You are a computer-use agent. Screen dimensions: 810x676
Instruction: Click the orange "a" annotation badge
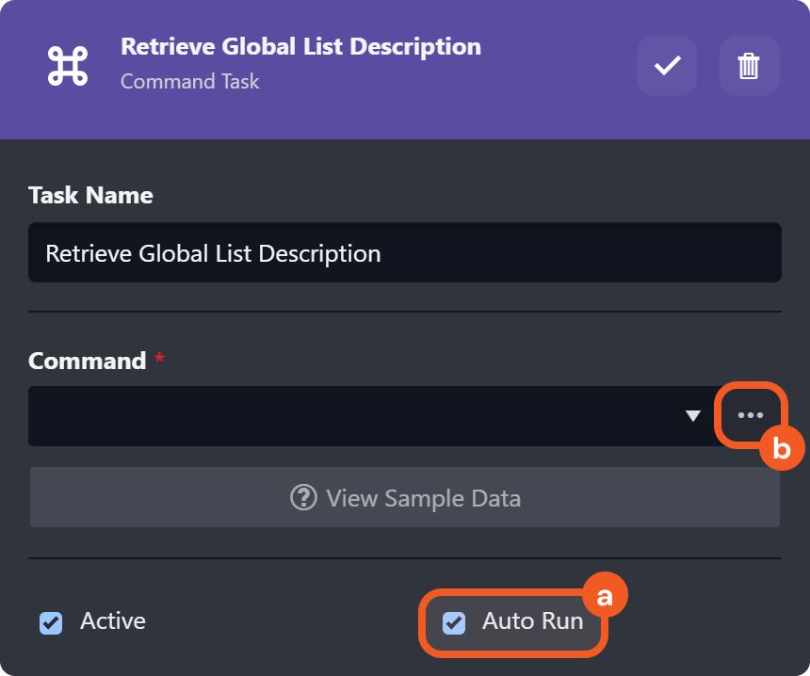click(605, 596)
